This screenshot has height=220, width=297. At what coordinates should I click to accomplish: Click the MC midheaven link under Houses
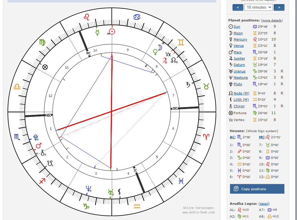[262, 137]
